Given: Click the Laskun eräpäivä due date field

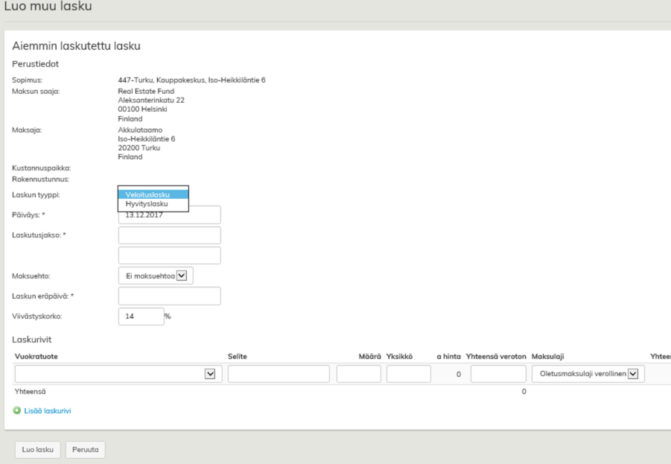Looking at the screenshot, I should [x=170, y=296].
